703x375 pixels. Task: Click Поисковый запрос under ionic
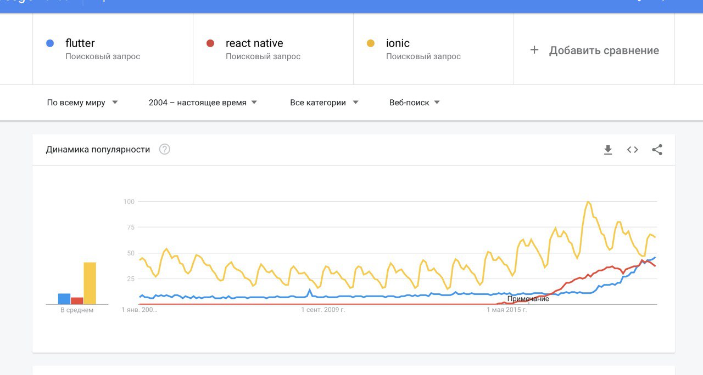coord(423,56)
